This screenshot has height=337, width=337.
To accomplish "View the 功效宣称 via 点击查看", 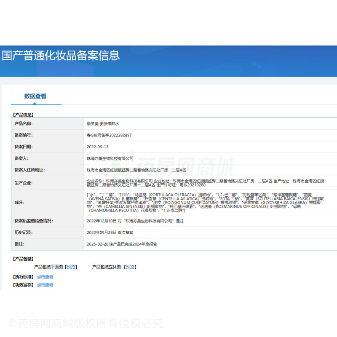I will (45, 285).
